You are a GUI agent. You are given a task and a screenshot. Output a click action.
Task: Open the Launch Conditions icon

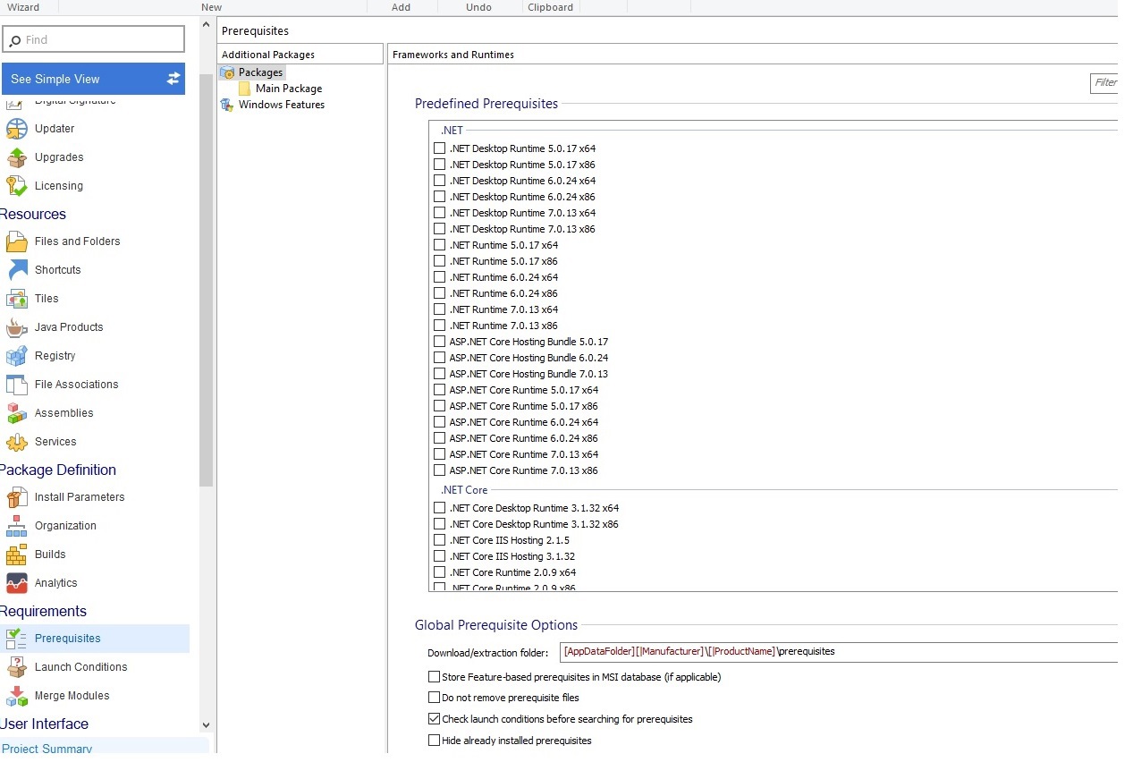[x=17, y=667]
